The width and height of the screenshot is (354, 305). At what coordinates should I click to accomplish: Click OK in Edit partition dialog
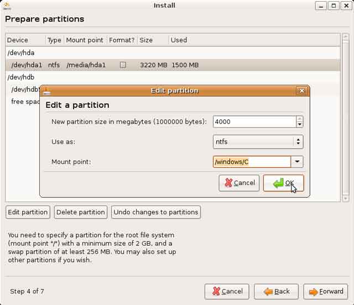coord(283,183)
